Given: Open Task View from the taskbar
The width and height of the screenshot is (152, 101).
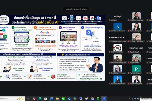Looking at the screenshot, I should 28,98.
